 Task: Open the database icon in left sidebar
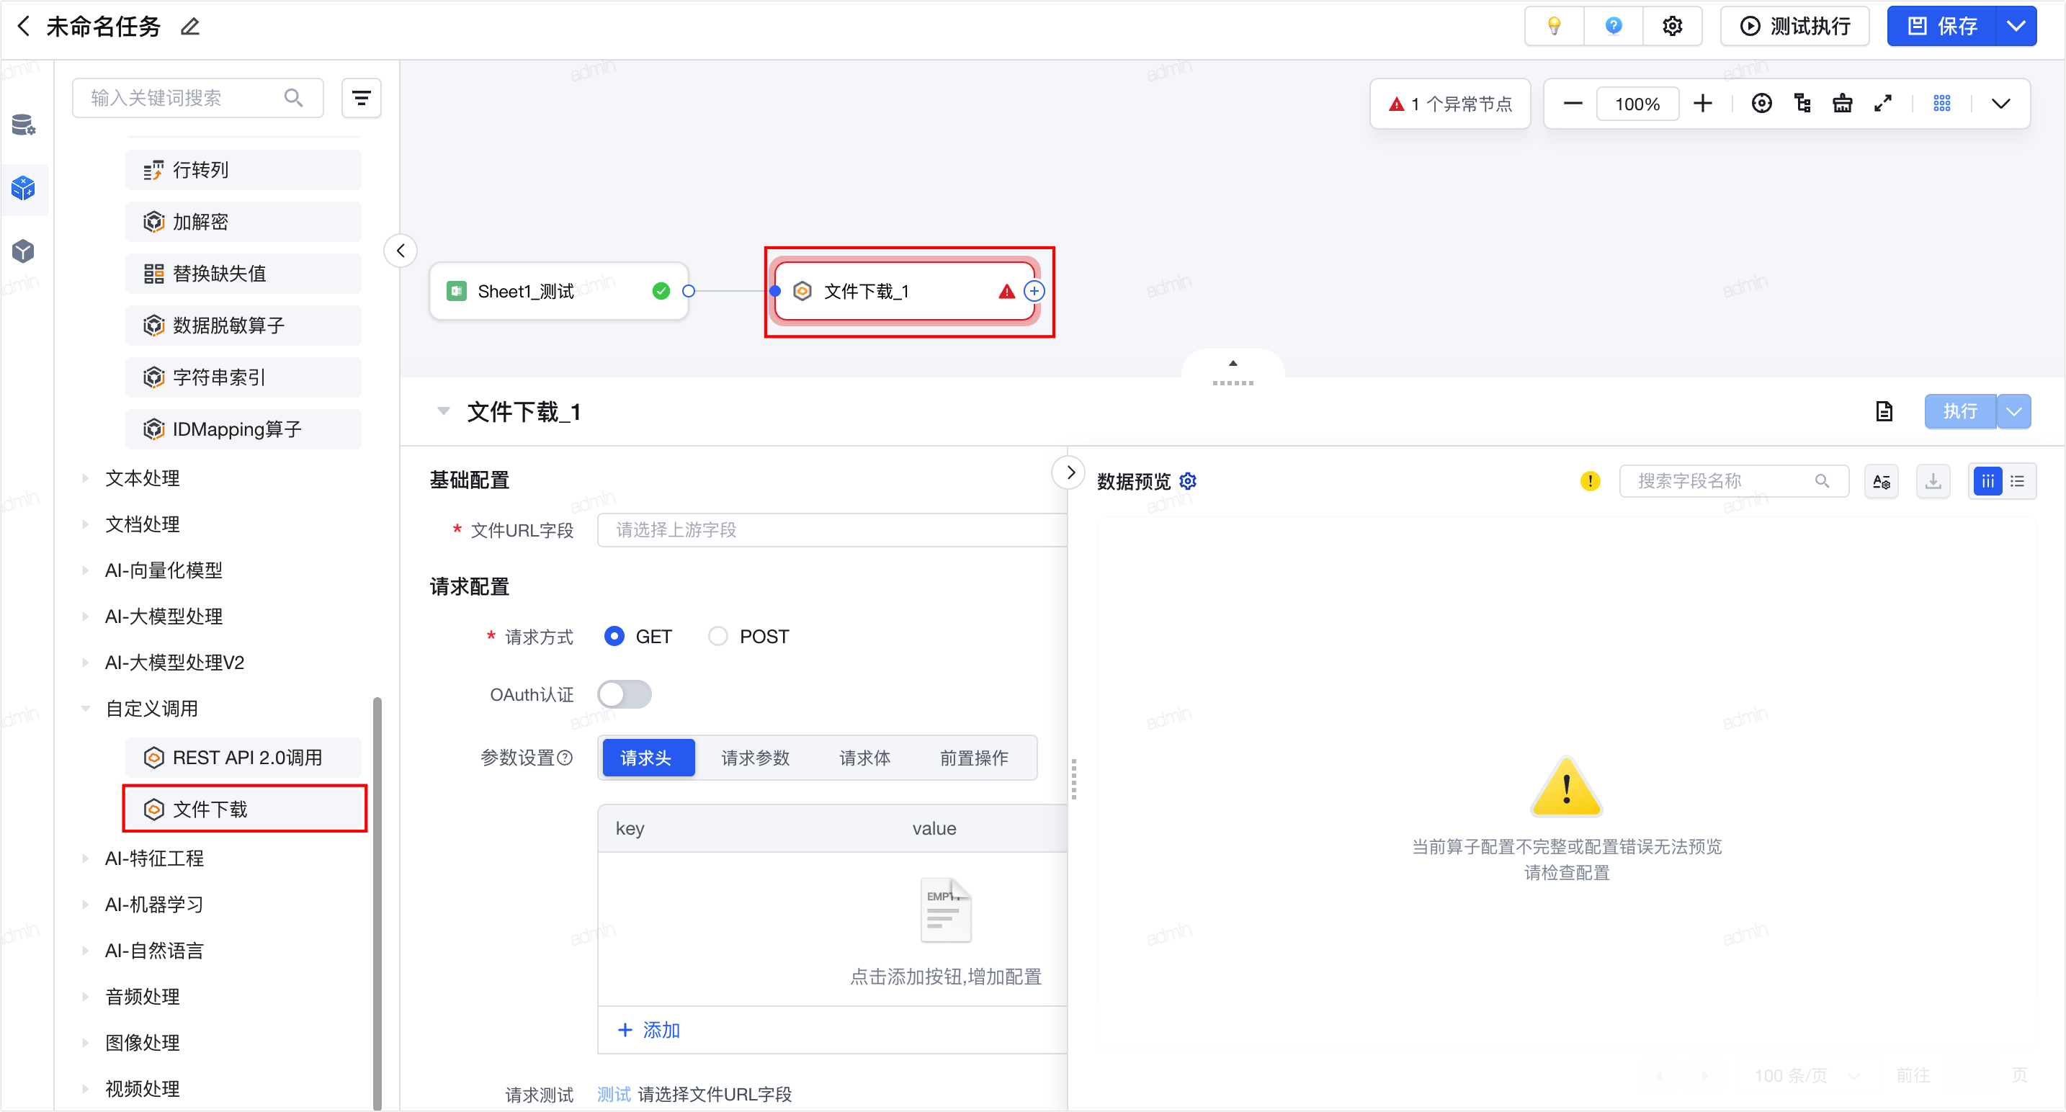[23, 125]
